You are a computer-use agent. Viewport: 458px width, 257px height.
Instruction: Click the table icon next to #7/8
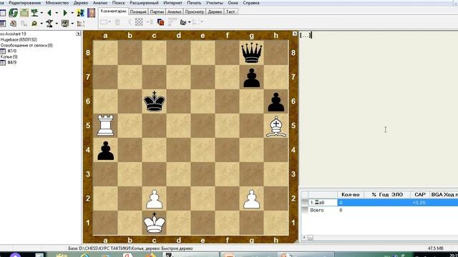pyautogui.click(x=3, y=51)
